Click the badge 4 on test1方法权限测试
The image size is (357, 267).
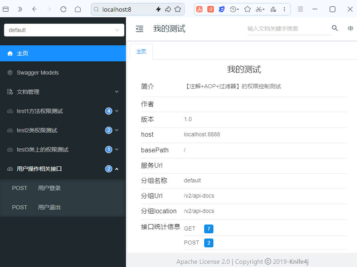109,111
